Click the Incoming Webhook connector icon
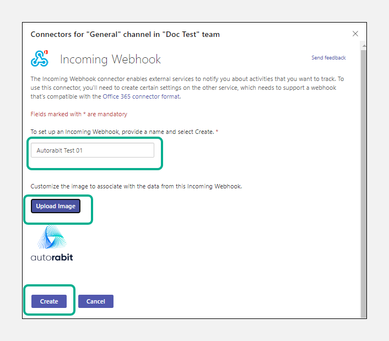The image size is (389, 341). pos(40,58)
